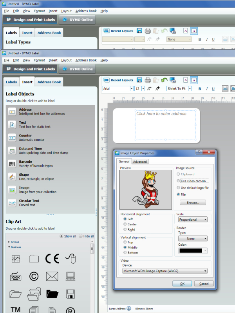235x313 pixels.
Task: Set horizontal alignment to Right
Action: click(129, 229)
